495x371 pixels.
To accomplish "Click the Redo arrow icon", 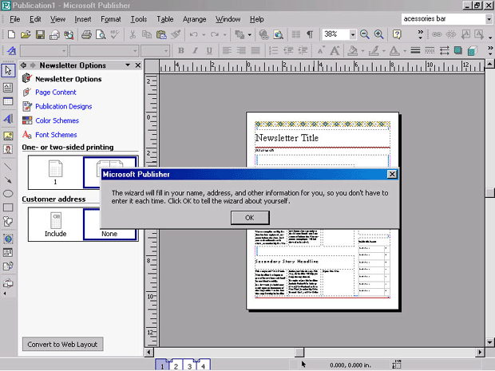I will pyautogui.click(x=215, y=34).
